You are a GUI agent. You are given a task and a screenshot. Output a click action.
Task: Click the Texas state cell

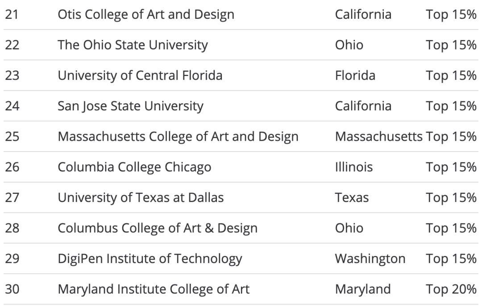352,198
